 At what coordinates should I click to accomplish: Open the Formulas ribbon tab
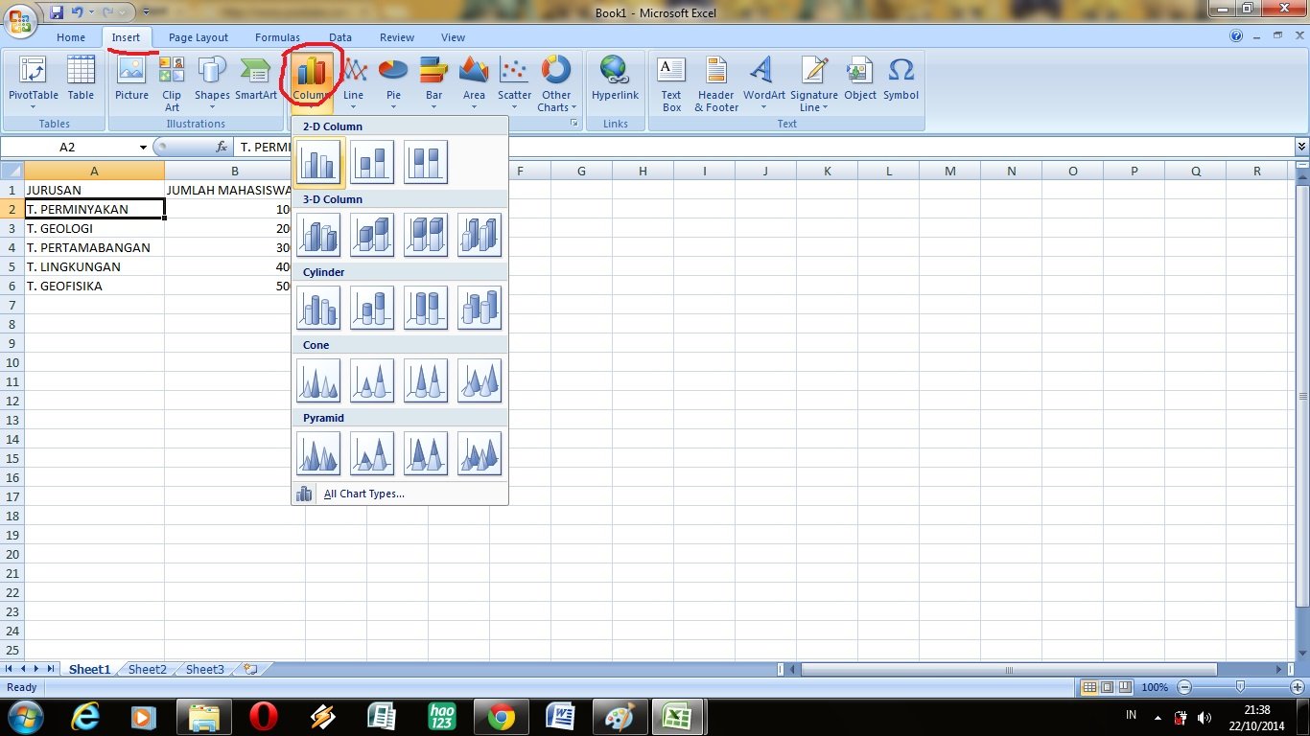(277, 37)
